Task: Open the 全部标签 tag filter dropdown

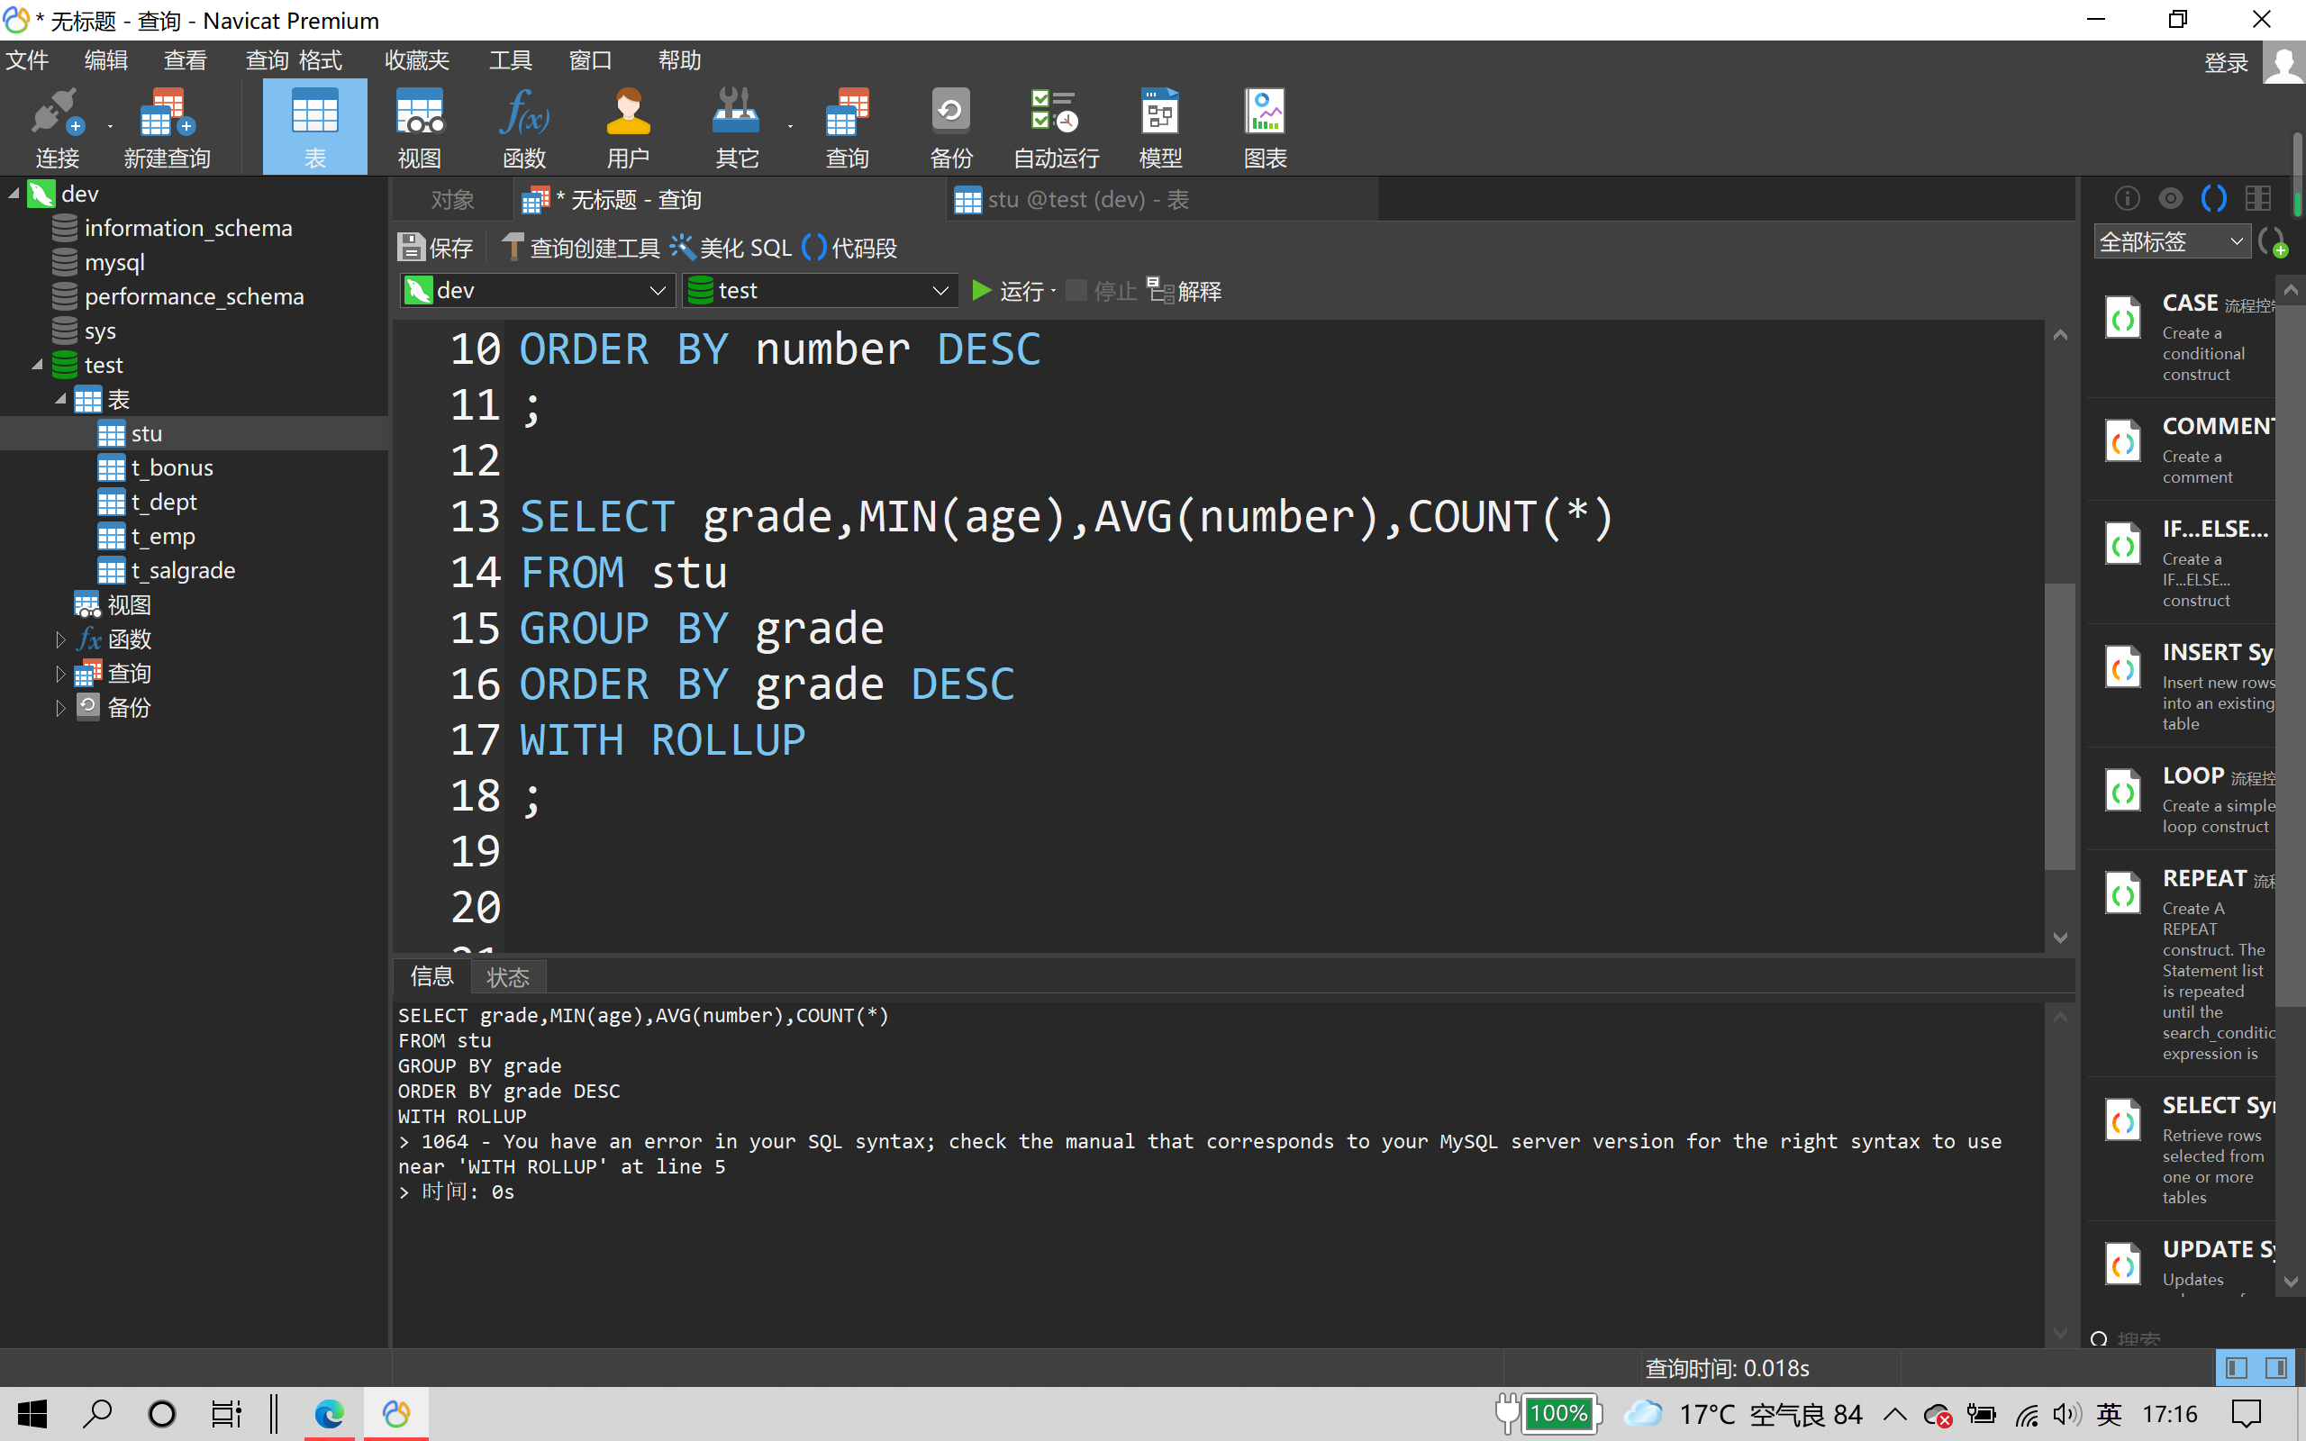Action: point(2172,242)
